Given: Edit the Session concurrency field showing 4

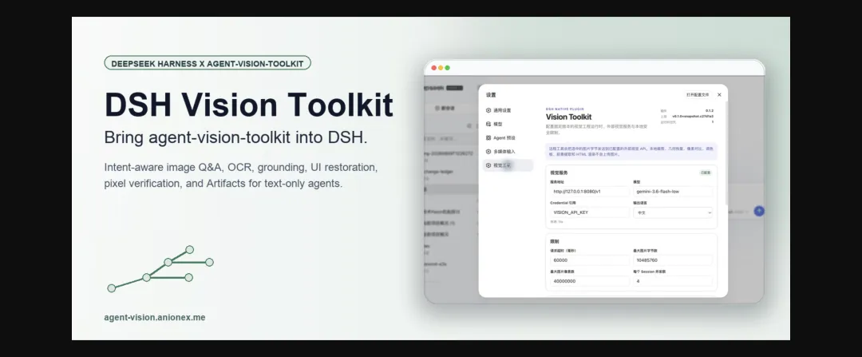Looking at the screenshot, I should 673,281.
